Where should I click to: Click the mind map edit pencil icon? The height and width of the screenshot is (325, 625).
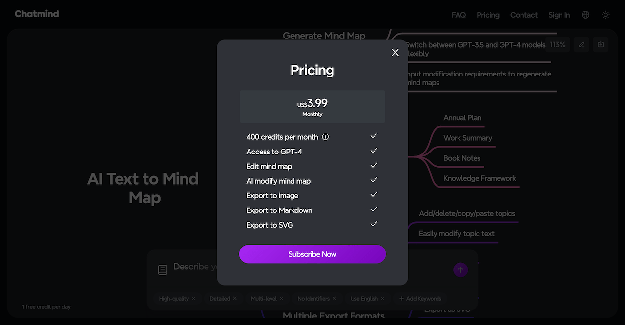click(581, 44)
